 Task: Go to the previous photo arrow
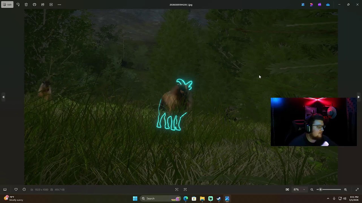(x=3, y=97)
